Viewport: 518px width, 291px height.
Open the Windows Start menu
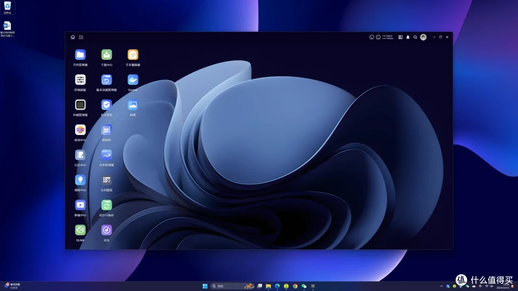point(205,286)
